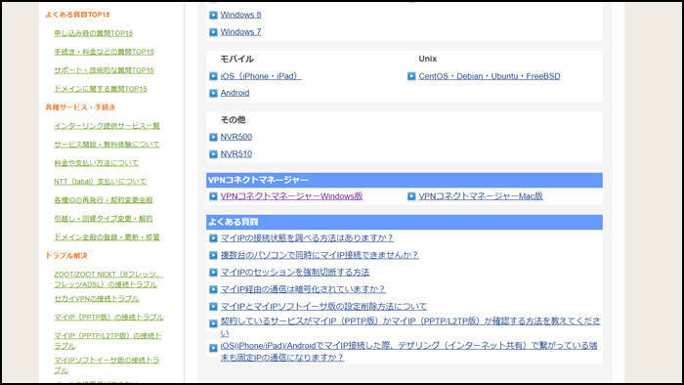Open the NVR510 setup link
Viewport: 684px width, 385px height.
tap(236, 154)
